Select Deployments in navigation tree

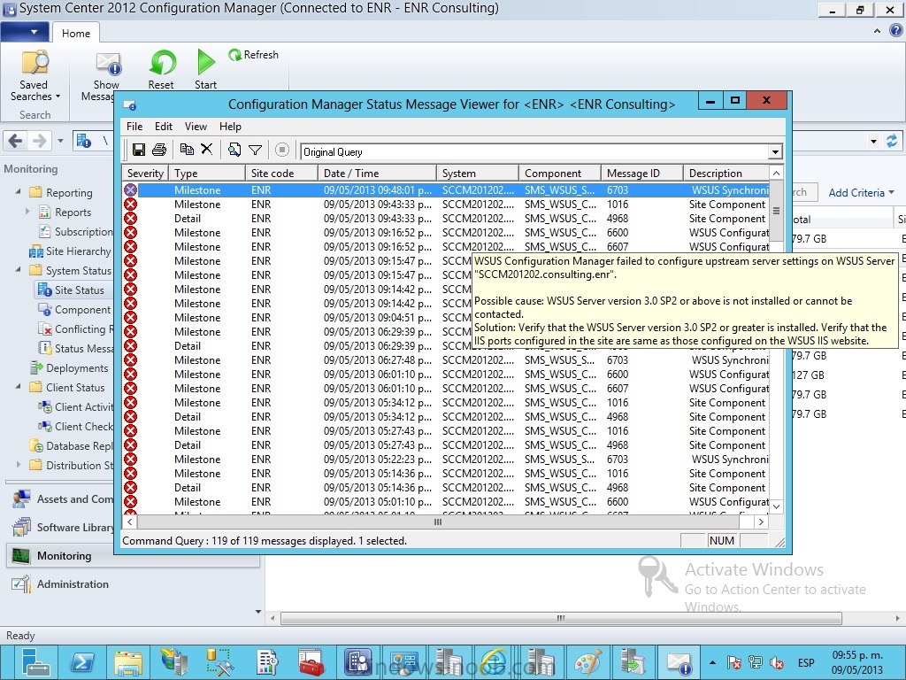coord(71,368)
